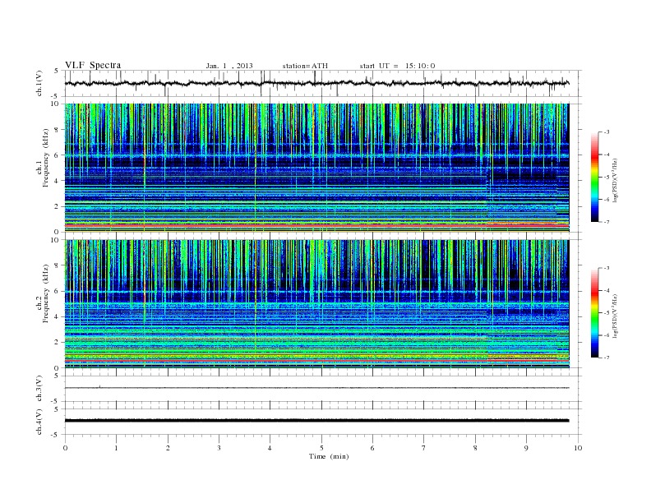Click the 4 kHz tick on ch.2 spectrogram axis
The width and height of the screenshot is (651, 503).
58,316
